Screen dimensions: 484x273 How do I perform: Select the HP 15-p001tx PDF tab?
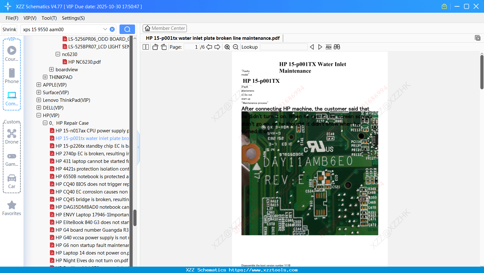tap(213, 38)
